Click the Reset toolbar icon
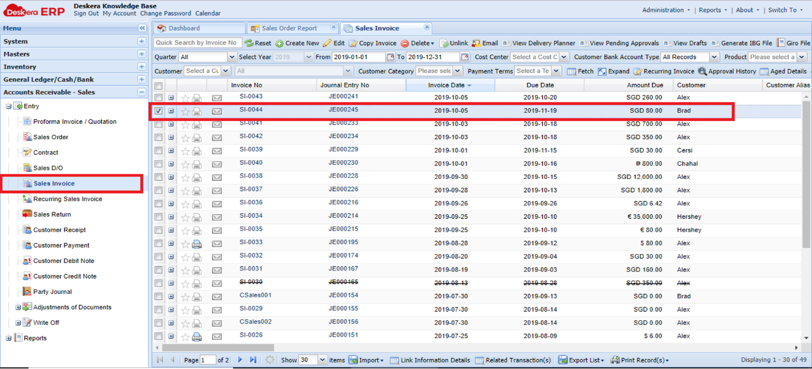 coord(249,43)
